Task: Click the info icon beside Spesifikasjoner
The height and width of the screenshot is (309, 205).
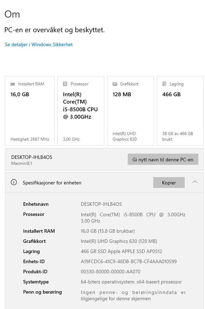Action: (14, 182)
